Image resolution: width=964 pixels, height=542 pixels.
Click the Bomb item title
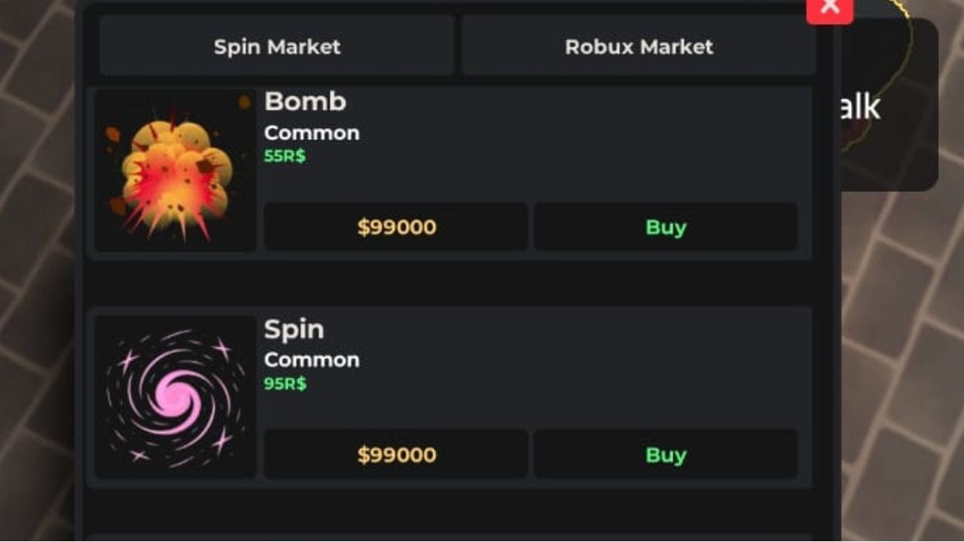coord(305,102)
